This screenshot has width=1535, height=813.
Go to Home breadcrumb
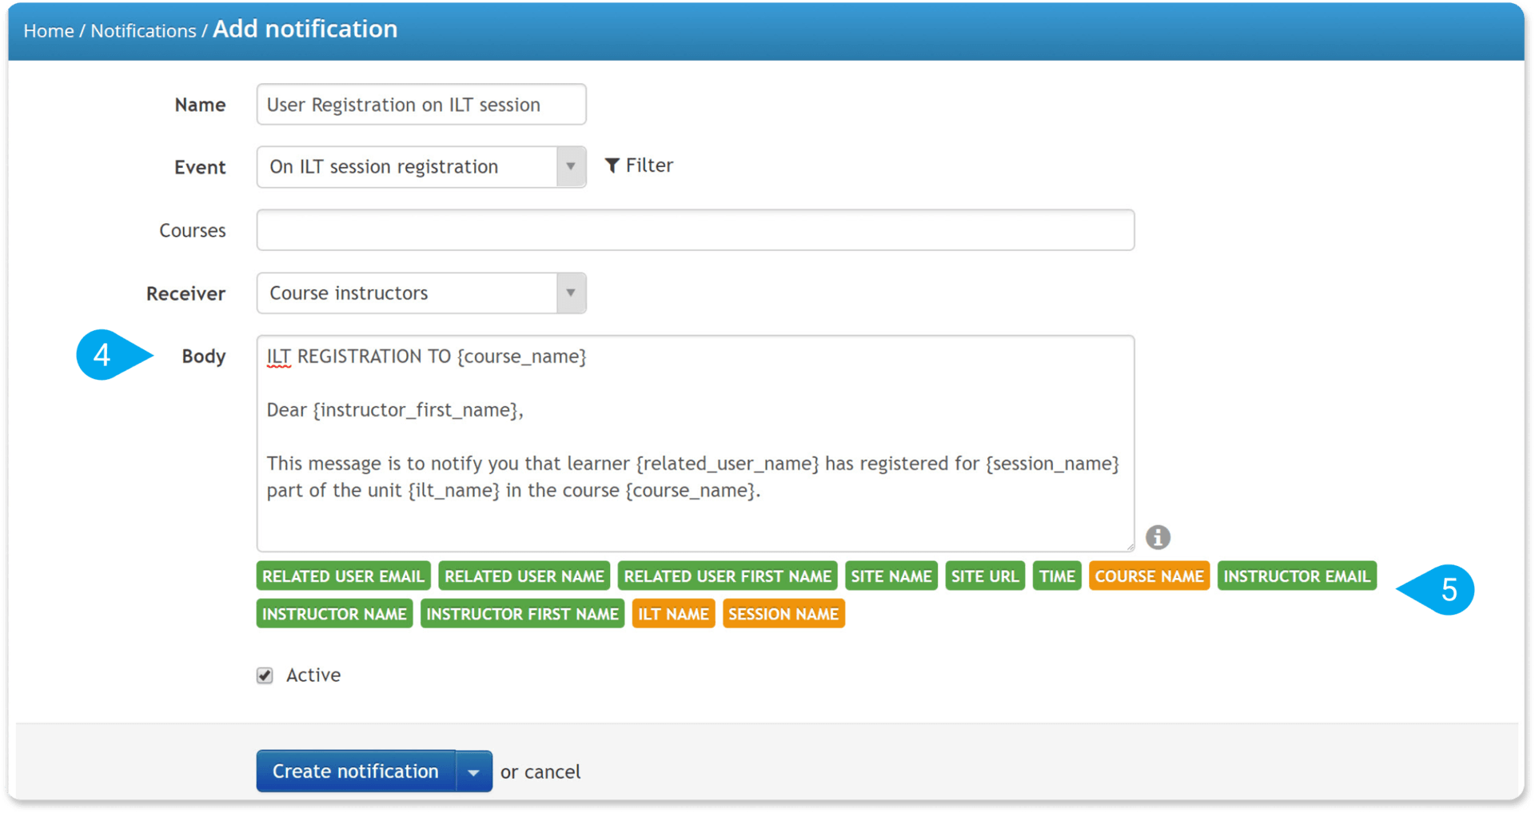pos(49,31)
